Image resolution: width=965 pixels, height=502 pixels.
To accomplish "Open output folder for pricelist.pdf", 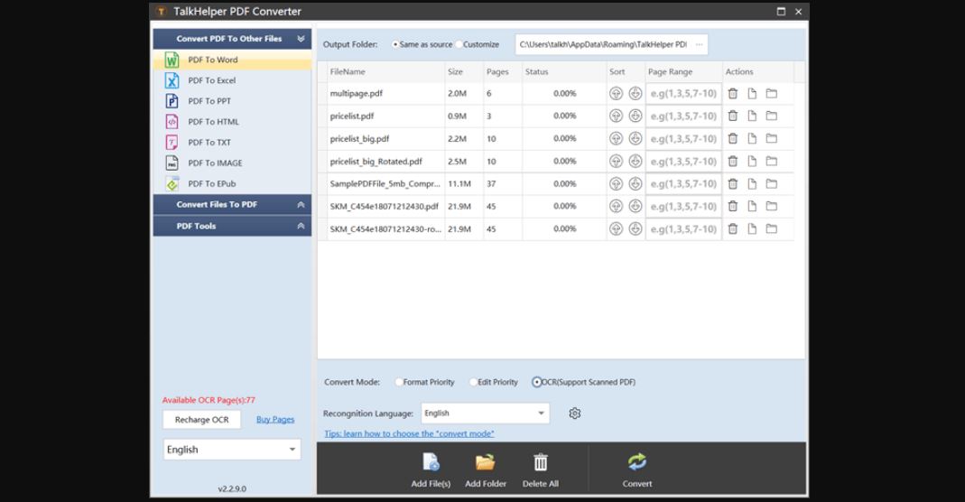I will [771, 116].
